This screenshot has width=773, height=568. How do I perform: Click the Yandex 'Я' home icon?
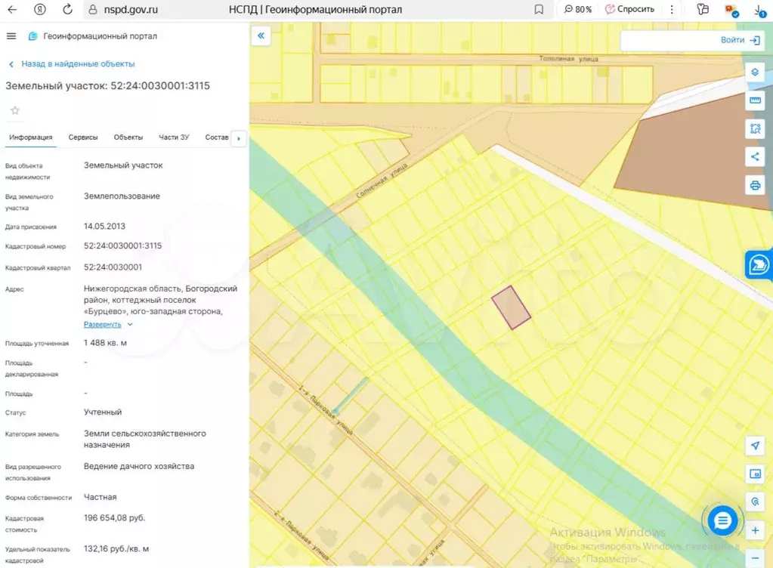[40, 9]
